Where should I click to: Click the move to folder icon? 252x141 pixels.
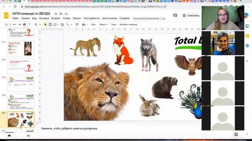pyautogui.click(x=61, y=14)
